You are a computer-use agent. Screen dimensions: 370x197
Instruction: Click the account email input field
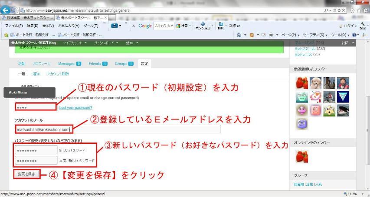pyautogui.click(x=118, y=129)
